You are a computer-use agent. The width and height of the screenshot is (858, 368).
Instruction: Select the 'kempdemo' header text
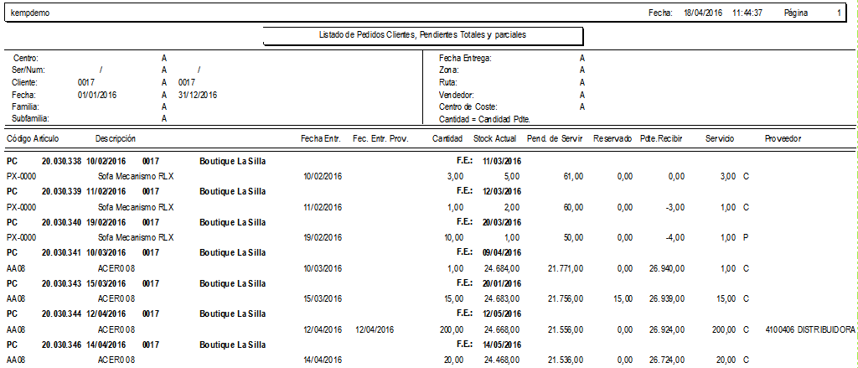(30, 13)
